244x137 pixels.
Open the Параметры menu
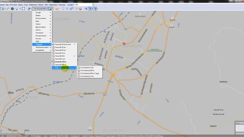coord(53,5)
